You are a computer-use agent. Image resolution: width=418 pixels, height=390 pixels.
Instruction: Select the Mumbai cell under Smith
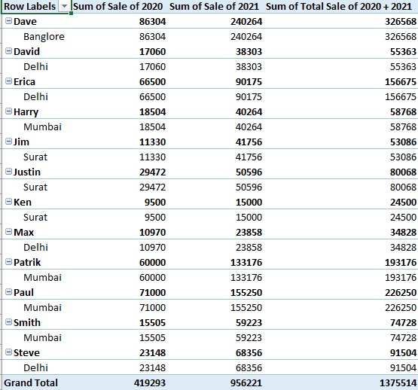(42, 338)
